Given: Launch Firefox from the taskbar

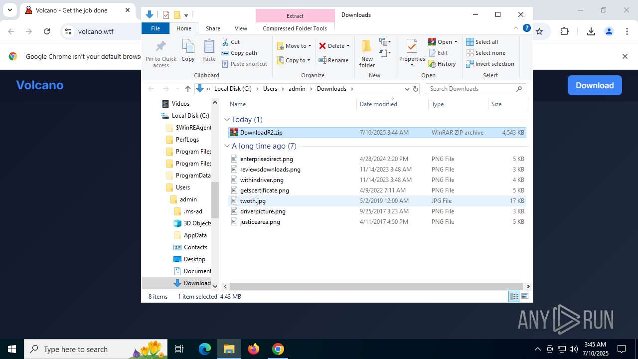Looking at the screenshot, I should [254, 349].
